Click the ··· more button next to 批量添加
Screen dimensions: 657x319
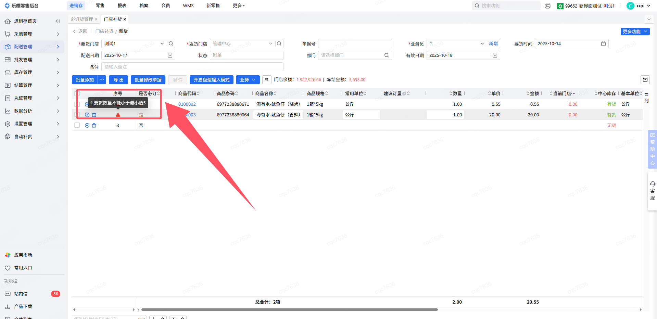click(x=102, y=80)
